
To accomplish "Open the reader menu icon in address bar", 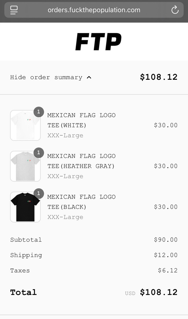I will click(14, 10).
